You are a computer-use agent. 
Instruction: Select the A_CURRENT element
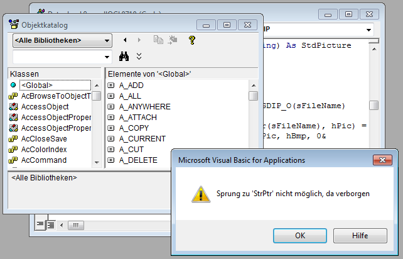click(142, 139)
